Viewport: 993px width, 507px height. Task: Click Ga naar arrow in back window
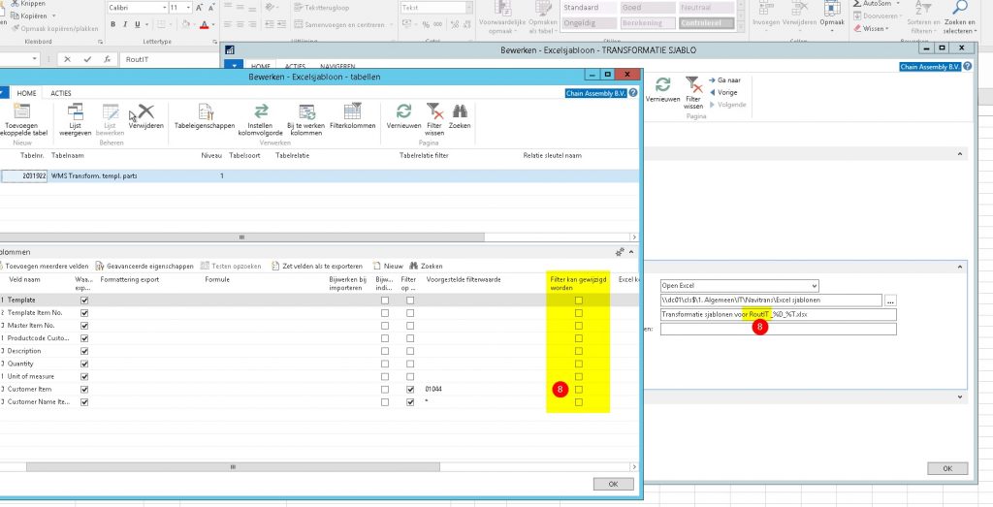724,80
